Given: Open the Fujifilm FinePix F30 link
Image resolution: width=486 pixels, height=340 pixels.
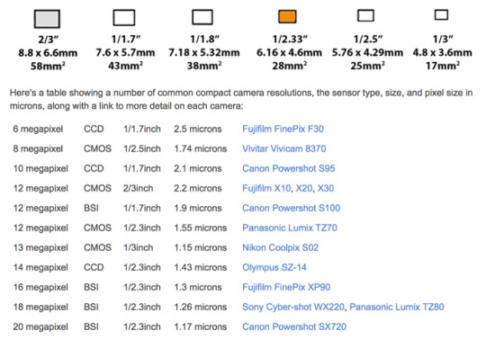Looking at the screenshot, I should [x=283, y=129].
